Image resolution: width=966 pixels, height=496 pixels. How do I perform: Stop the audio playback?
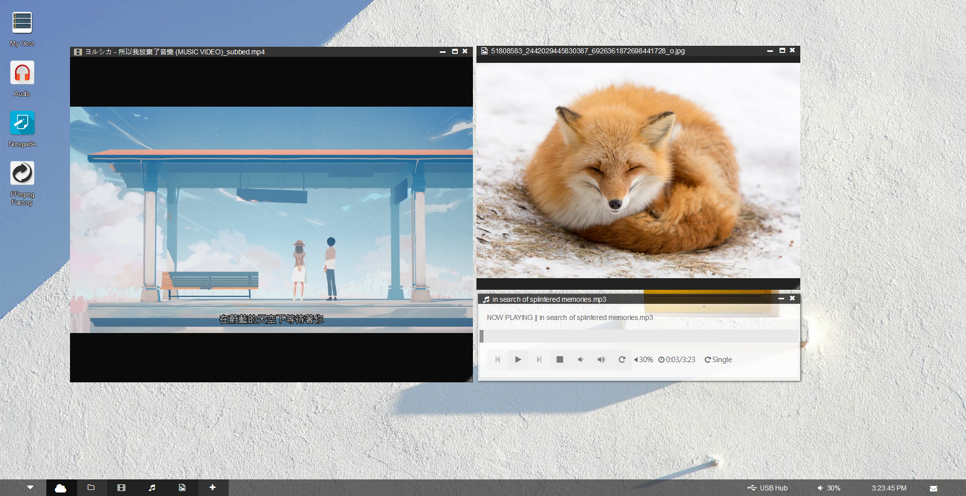click(x=560, y=360)
